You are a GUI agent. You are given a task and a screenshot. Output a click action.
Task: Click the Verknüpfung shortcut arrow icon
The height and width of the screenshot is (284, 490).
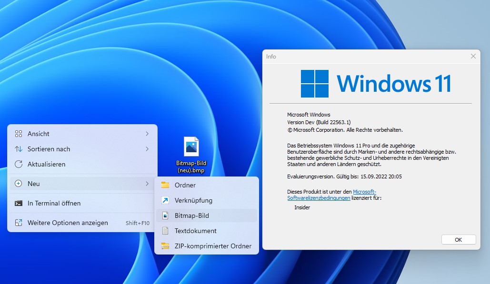(165, 200)
